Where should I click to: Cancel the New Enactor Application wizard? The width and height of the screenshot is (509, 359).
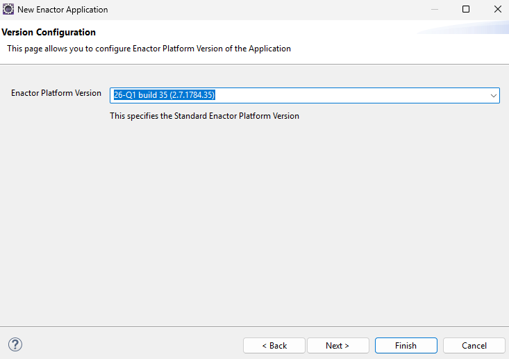(474, 345)
